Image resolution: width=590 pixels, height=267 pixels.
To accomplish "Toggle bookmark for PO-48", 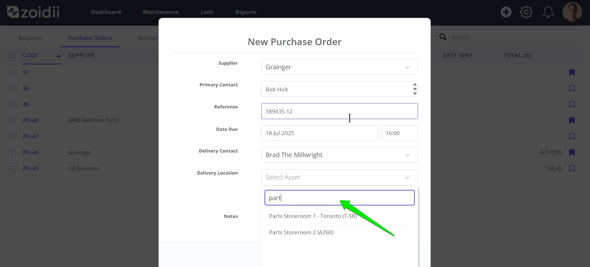I will tap(572, 121).
